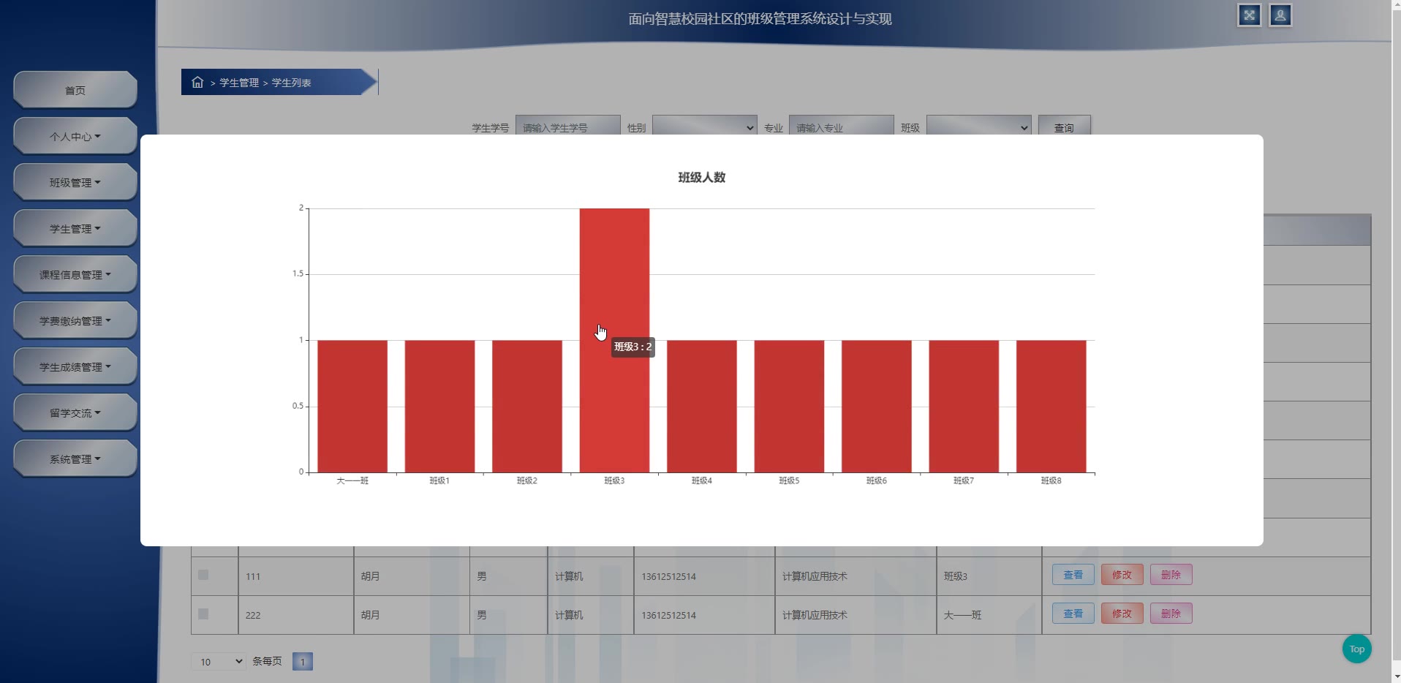Image resolution: width=1401 pixels, height=683 pixels.
Task: Click the 查询 search button
Action: (1065, 125)
